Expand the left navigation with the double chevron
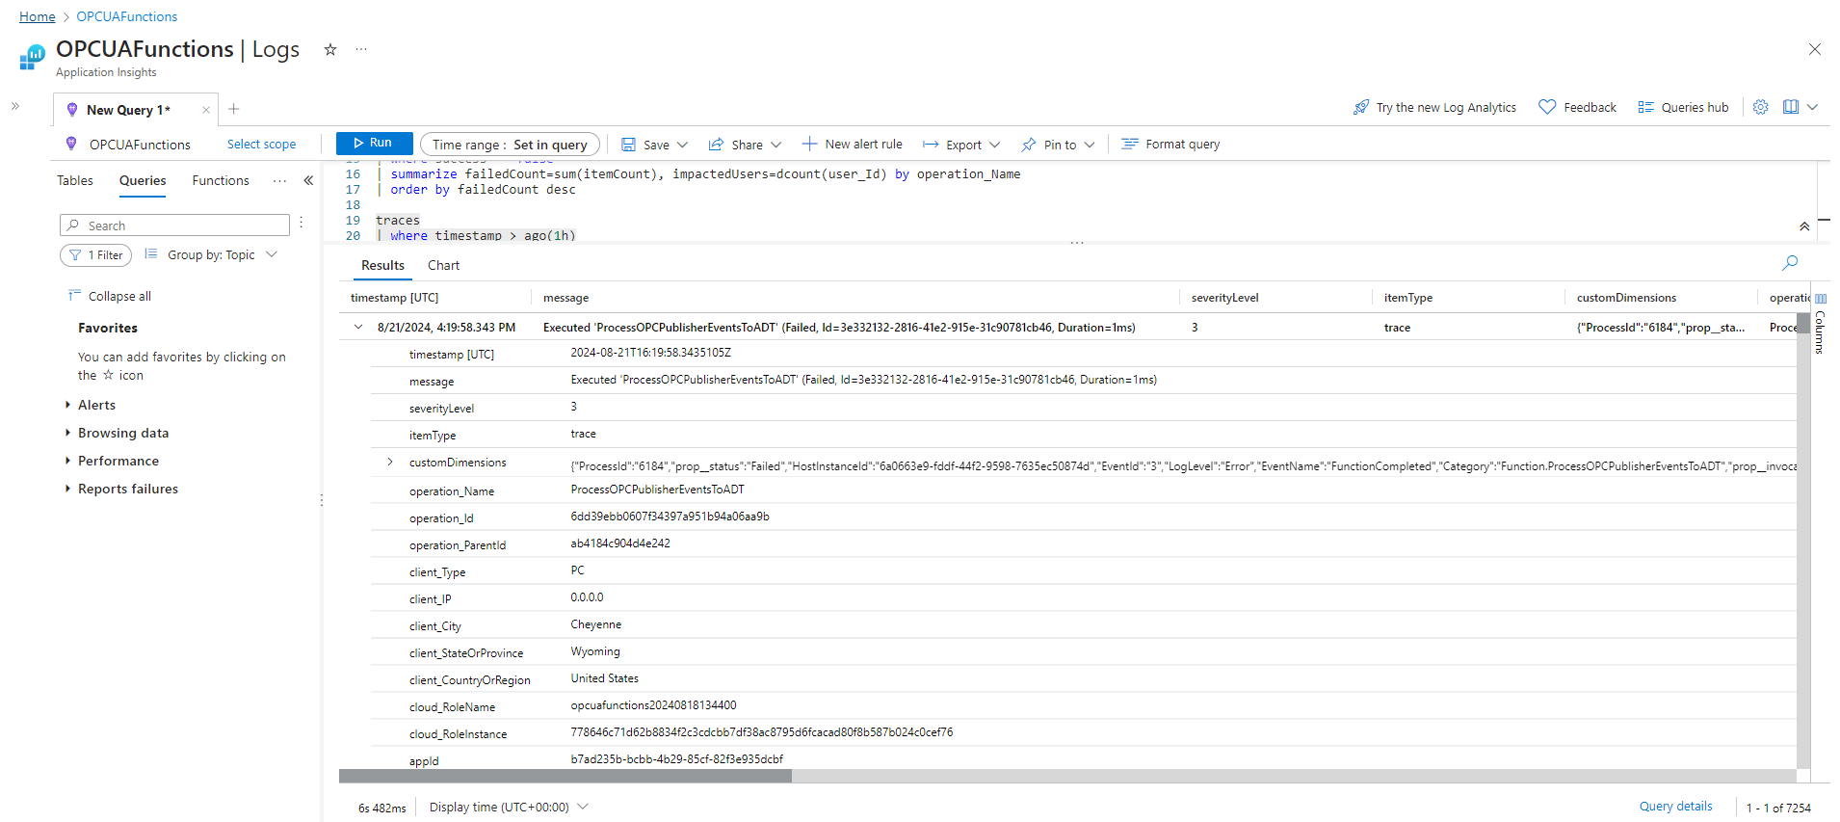 [x=15, y=106]
